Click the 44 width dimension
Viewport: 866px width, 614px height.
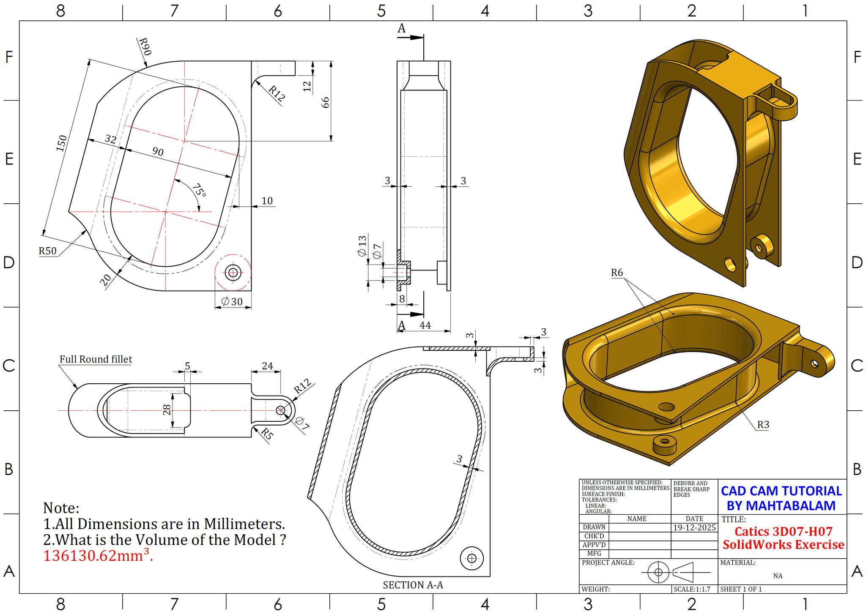pyautogui.click(x=425, y=325)
